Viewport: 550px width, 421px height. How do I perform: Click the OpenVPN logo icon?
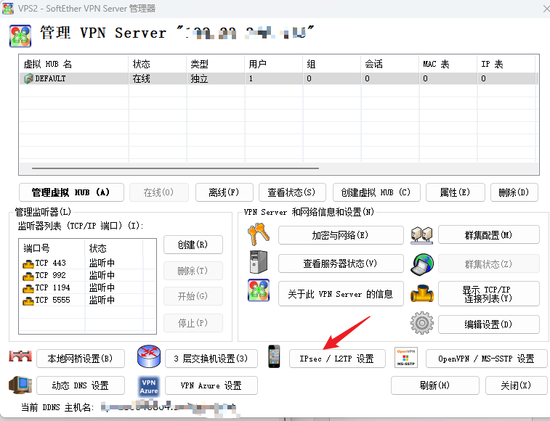405,358
